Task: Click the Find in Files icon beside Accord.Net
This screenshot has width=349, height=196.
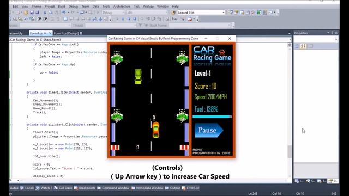Action: [x=173, y=13]
